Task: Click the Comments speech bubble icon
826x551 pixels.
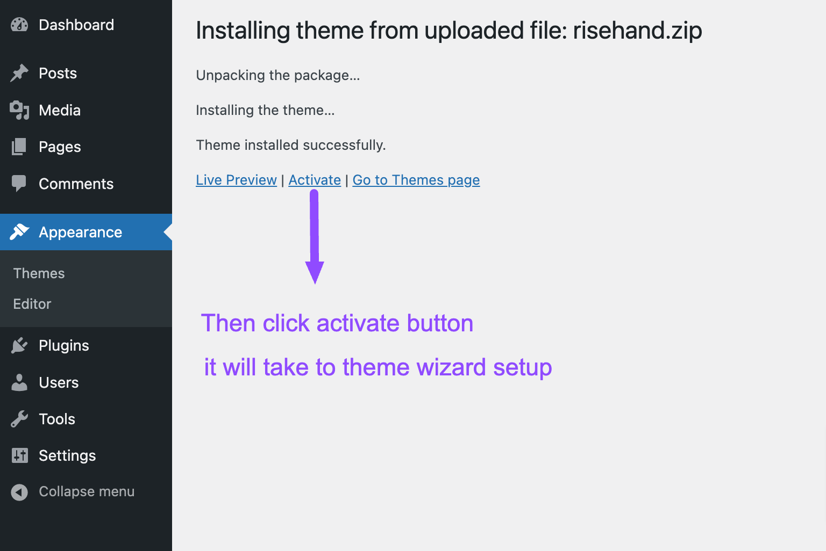Action: (19, 184)
